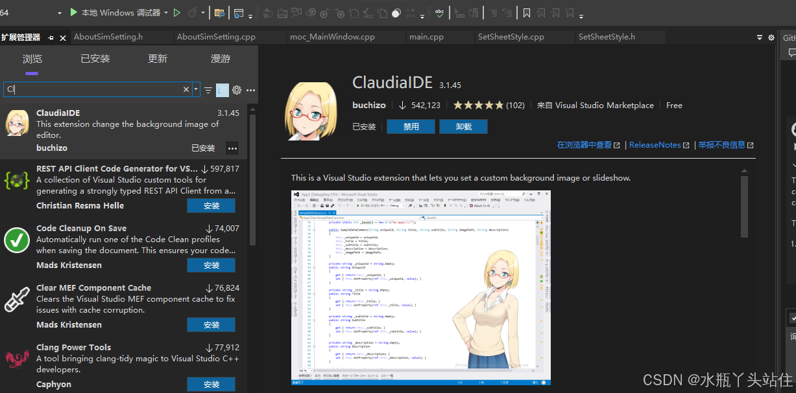
Task: Toggle the bookmark icon in toolbar
Action: (x=526, y=12)
